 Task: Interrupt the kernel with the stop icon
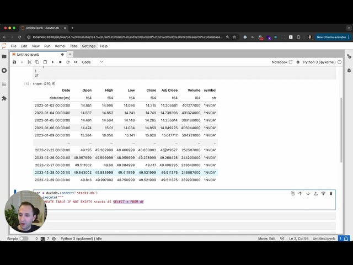point(60,62)
